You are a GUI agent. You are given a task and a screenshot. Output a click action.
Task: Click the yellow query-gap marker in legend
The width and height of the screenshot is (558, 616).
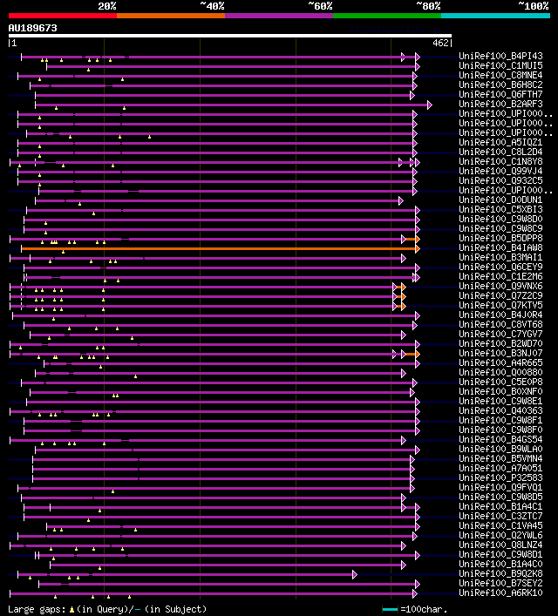pos(71,610)
